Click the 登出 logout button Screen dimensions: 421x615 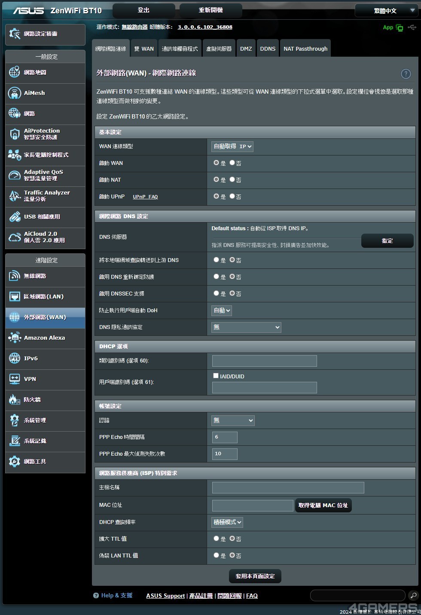pos(144,10)
